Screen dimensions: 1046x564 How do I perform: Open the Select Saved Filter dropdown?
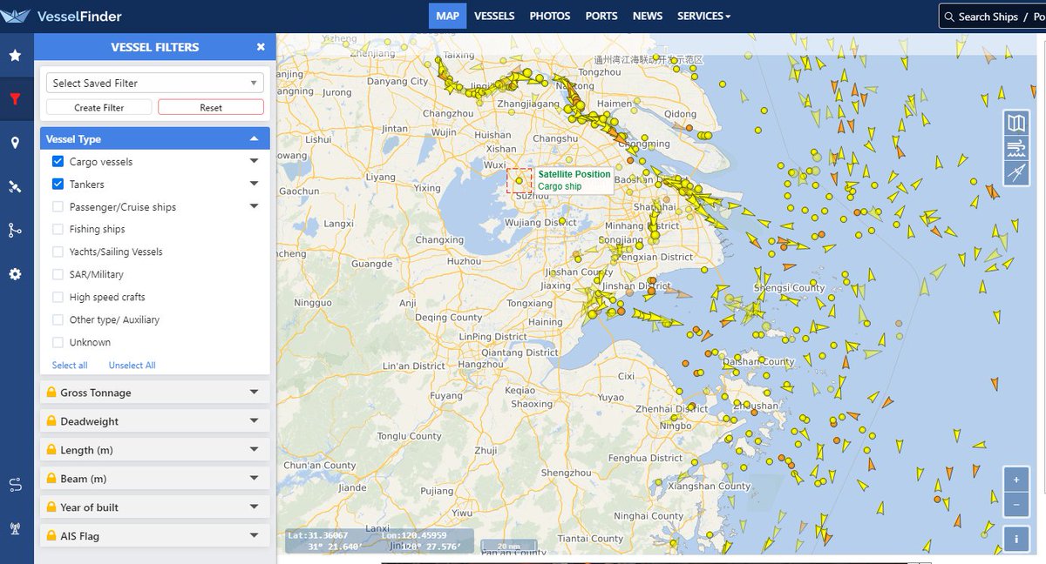click(155, 83)
